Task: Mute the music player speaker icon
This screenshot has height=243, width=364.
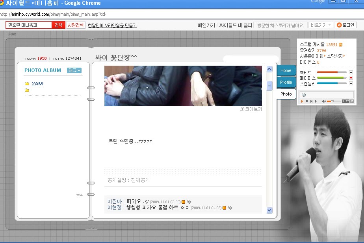Action: click(324, 101)
